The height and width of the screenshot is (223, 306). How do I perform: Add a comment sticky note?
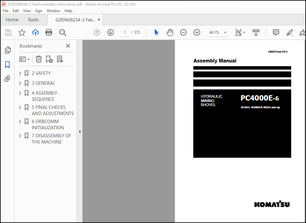pos(276,32)
